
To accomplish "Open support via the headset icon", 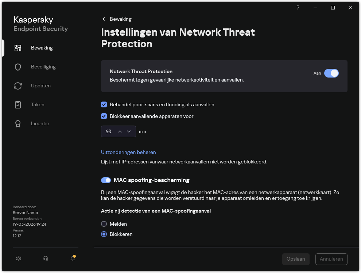I will pyautogui.click(x=46, y=258).
